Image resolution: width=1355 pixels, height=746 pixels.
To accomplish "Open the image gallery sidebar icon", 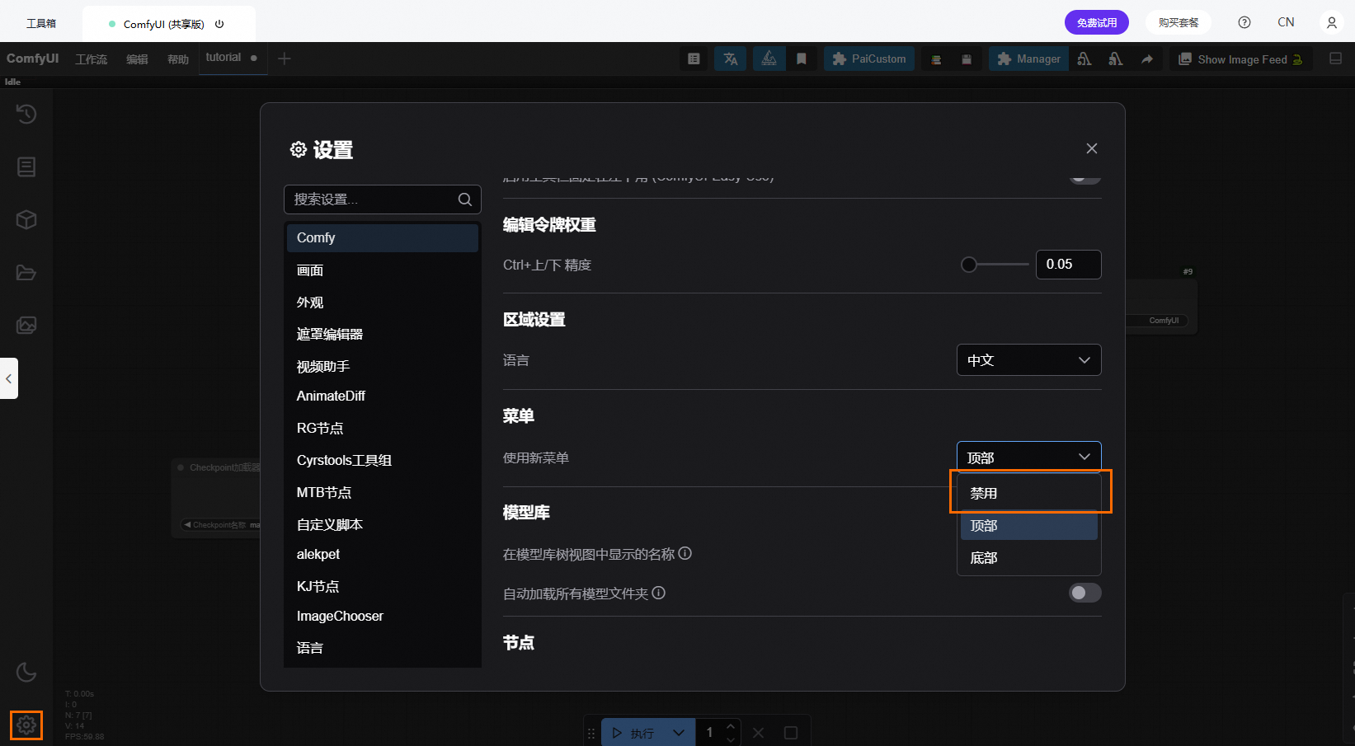I will point(26,325).
